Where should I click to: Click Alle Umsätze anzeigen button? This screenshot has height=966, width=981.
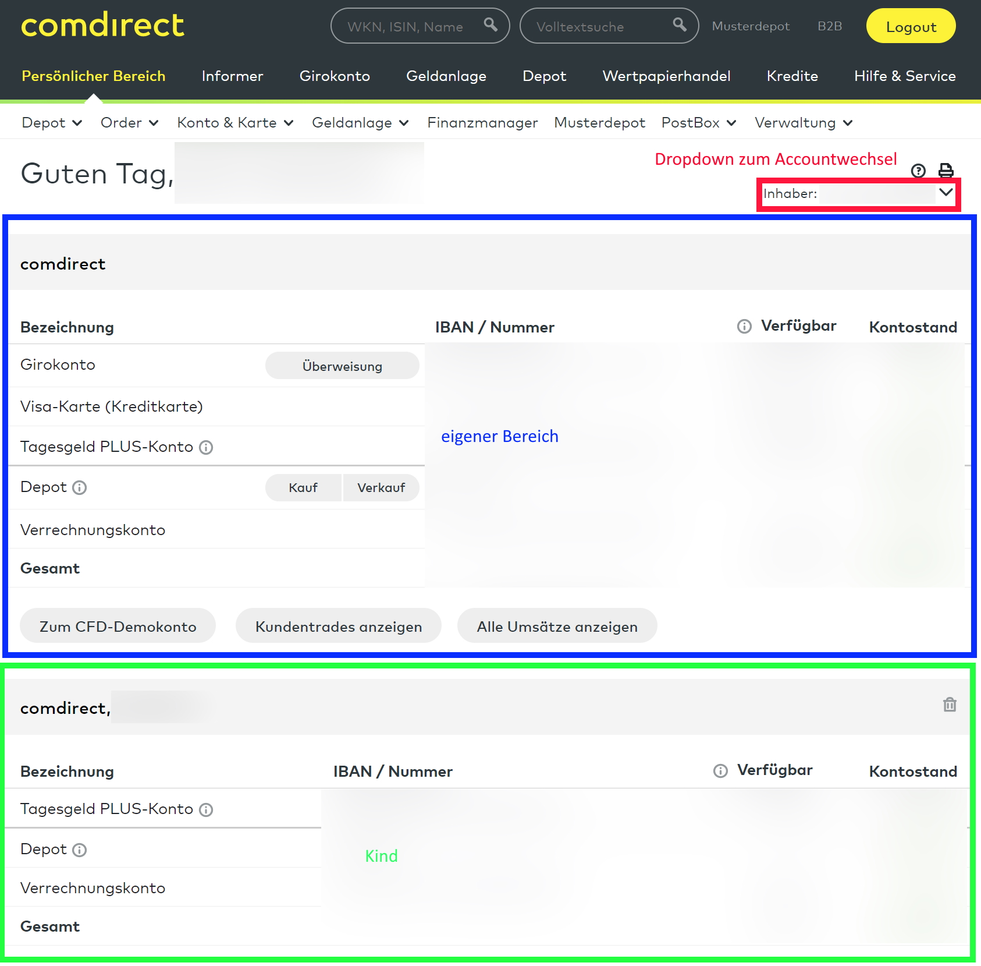[x=557, y=627]
